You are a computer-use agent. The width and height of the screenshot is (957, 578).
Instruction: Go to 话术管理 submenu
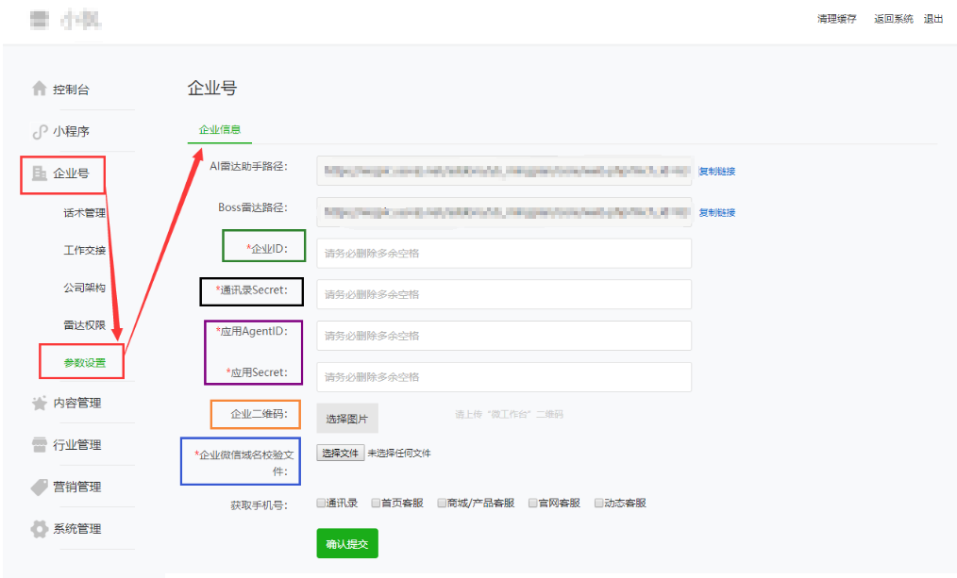click(84, 213)
